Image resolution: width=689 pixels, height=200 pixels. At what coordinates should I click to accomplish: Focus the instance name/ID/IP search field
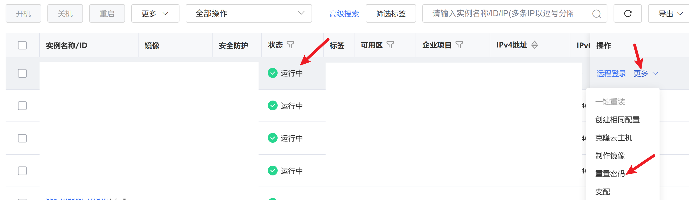[x=505, y=13]
